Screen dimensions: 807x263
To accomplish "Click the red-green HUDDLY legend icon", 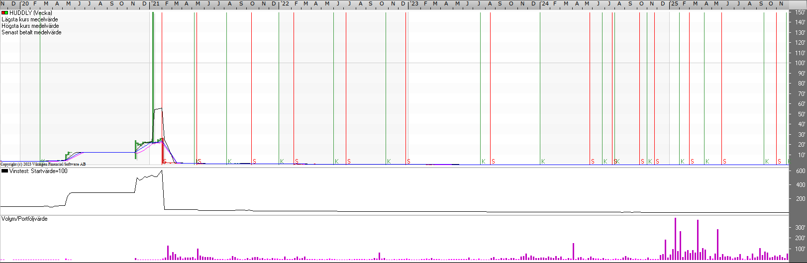I will click(4, 13).
